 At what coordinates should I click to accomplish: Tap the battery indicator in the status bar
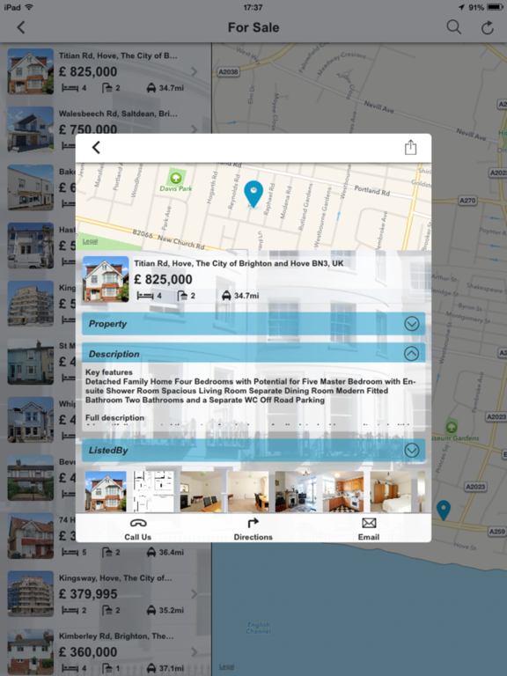(494, 7)
